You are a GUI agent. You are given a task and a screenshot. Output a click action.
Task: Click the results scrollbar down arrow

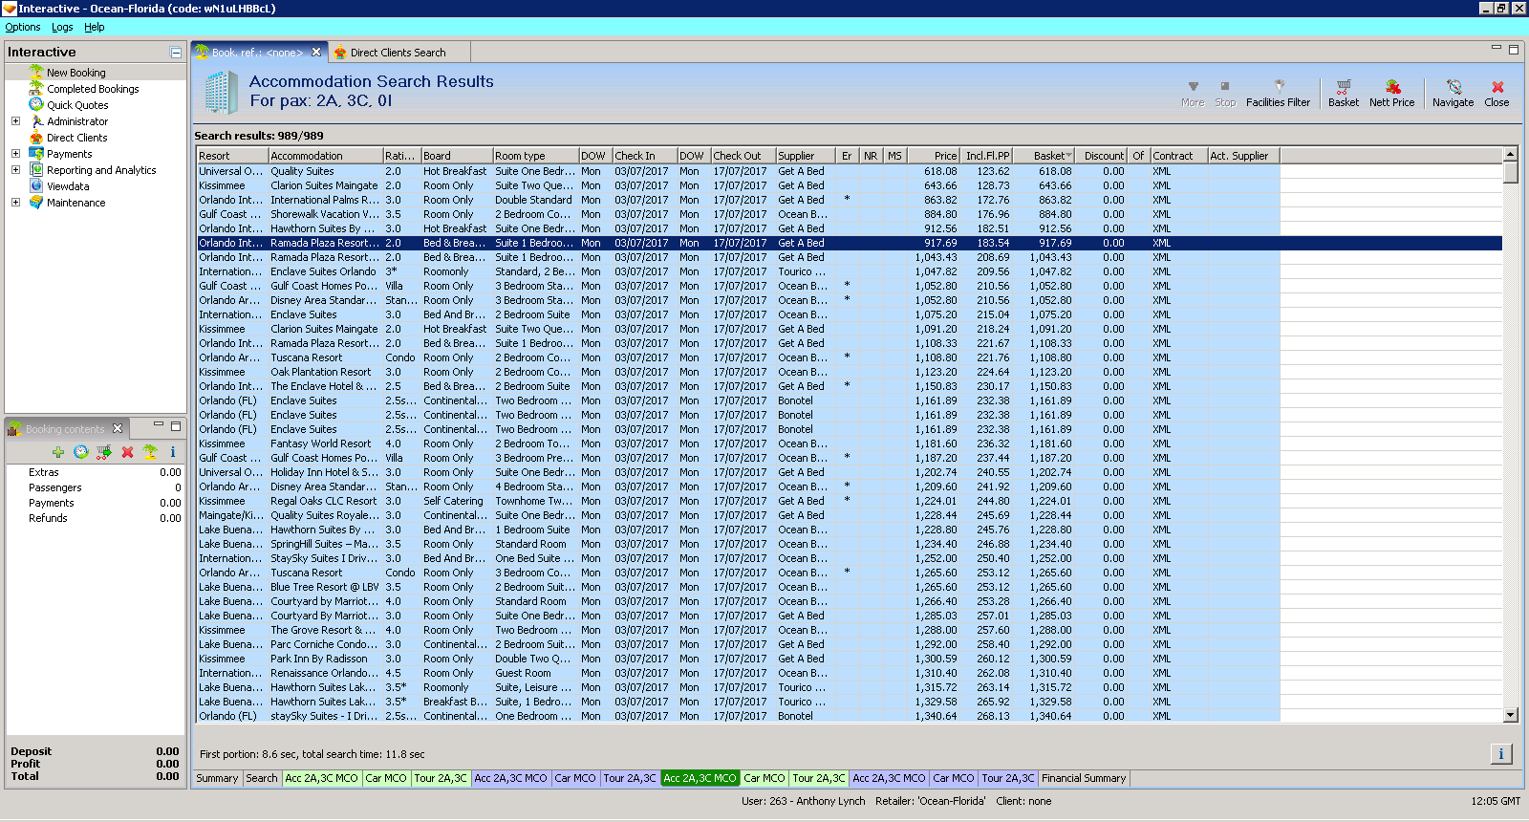point(1511,715)
